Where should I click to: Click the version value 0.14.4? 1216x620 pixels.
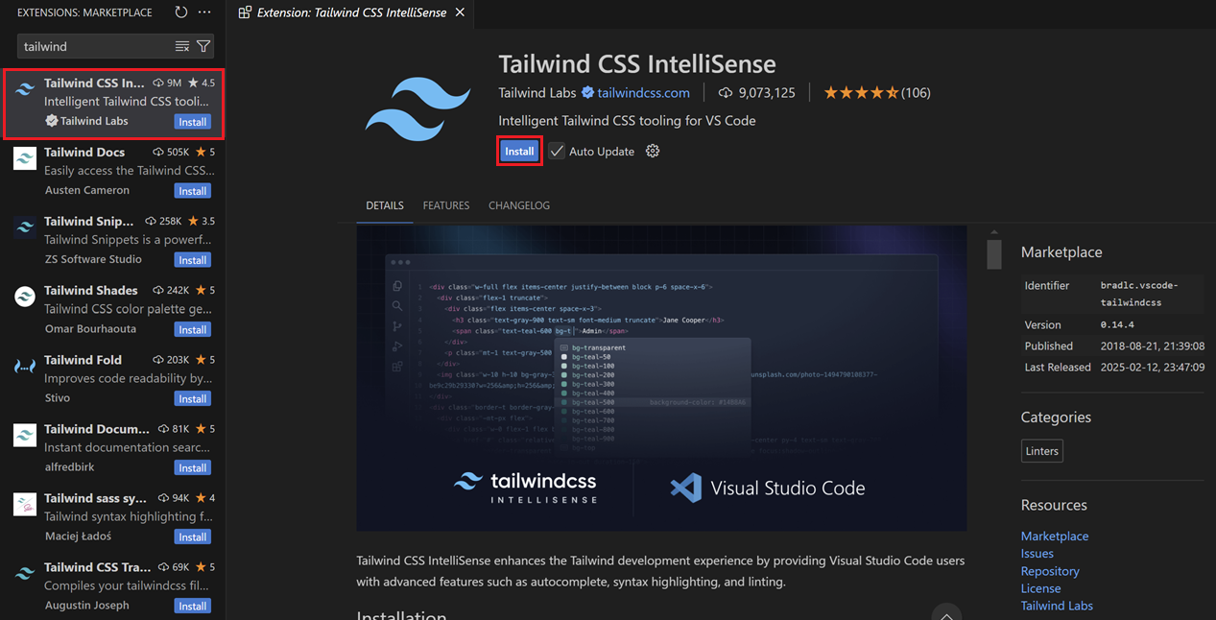[x=1117, y=325]
